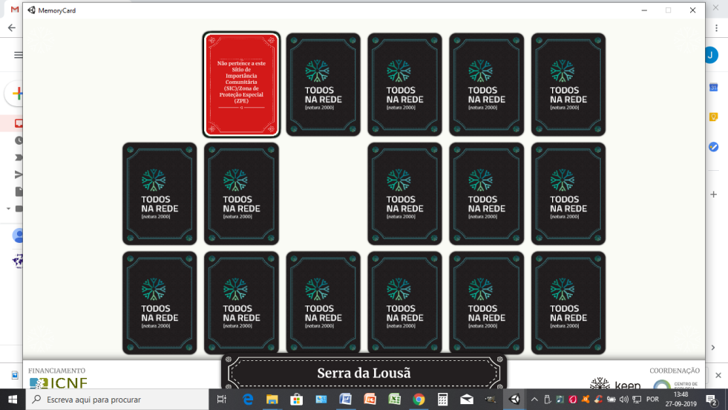The width and height of the screenshot is (728, 410).
Task: Flip the first card in the bottom row
Action: coord(160,303)
